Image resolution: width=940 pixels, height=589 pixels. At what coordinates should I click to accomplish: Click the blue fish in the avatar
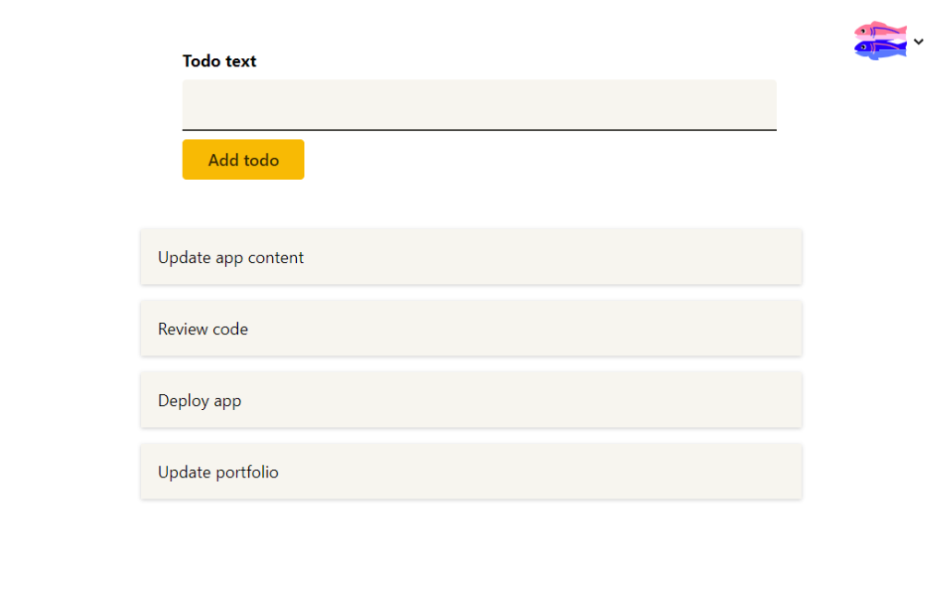click(878, 50)
